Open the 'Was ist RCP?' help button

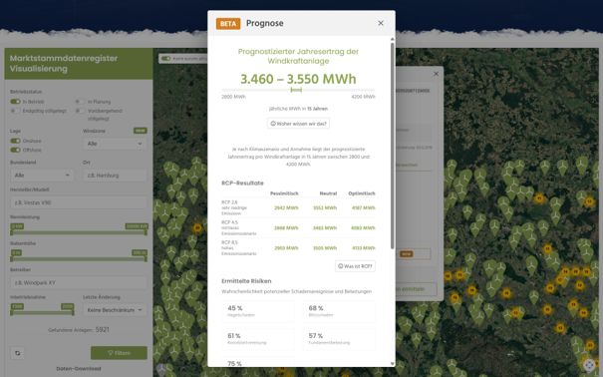pos(355,266)
